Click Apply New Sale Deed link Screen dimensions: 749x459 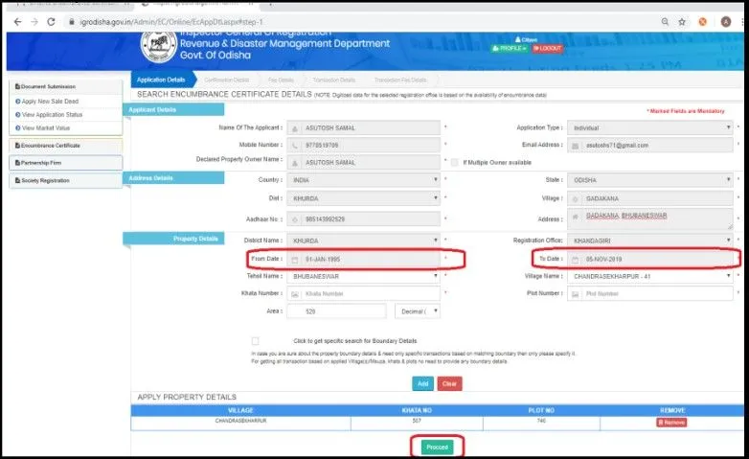[x=53, y=101]
